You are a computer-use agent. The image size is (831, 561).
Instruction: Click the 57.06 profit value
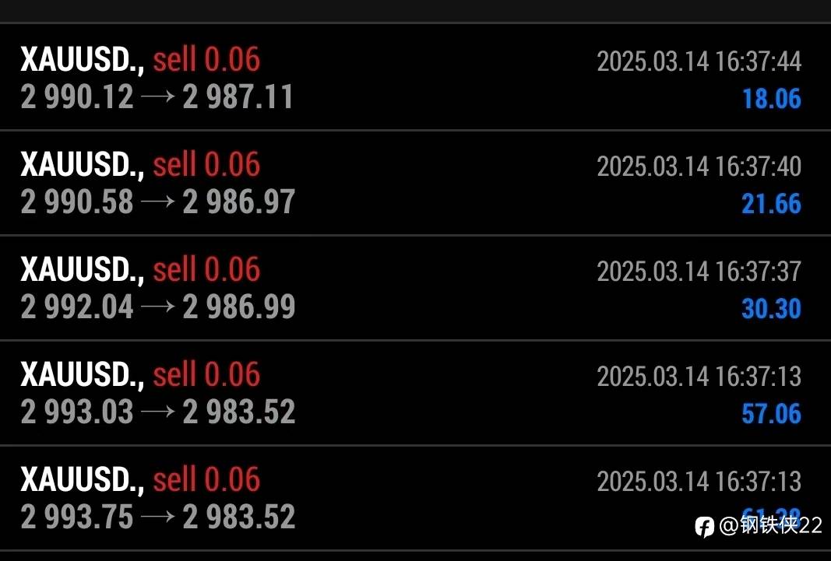tap(771, 414)
